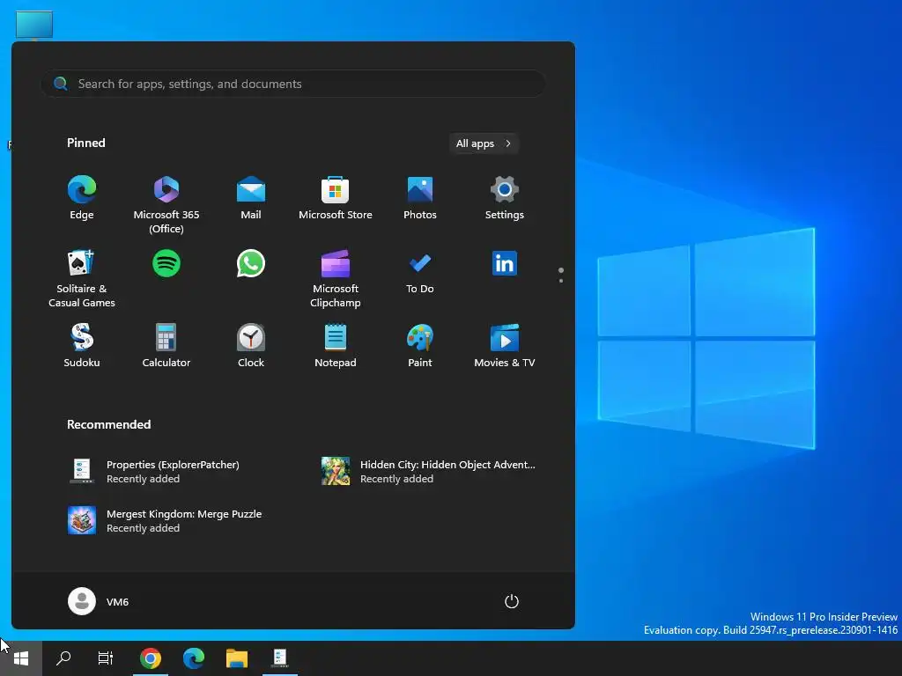Open Hidden City recommended item
Viewport: 902px width, 676px height.
(429, 472)
